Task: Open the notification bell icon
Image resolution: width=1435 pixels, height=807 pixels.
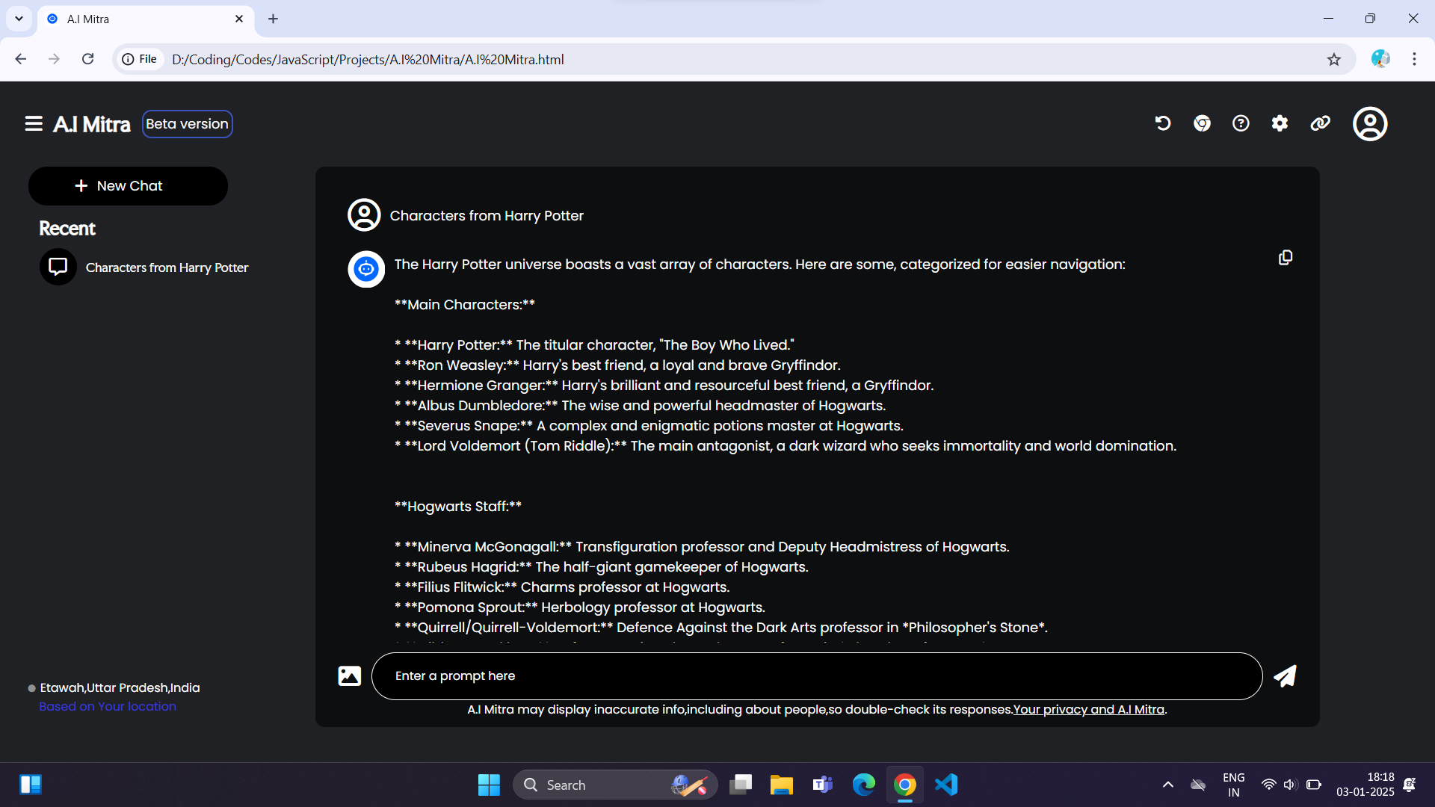Action: pyautogui.click(x=1410, y=785)
